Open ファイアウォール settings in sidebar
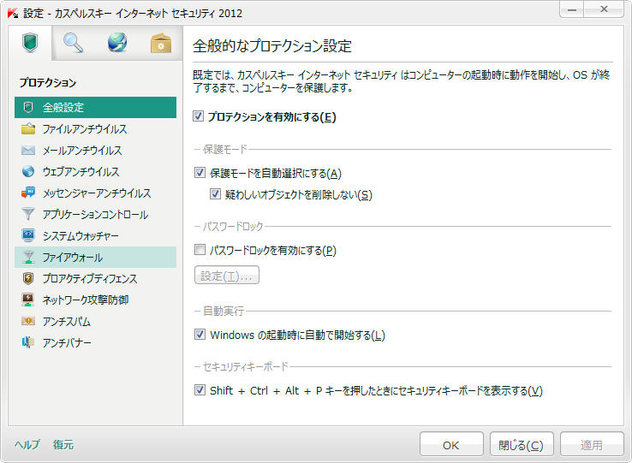Image resolution: width=632 pixels, height=463 pixels. pos(72,258)
